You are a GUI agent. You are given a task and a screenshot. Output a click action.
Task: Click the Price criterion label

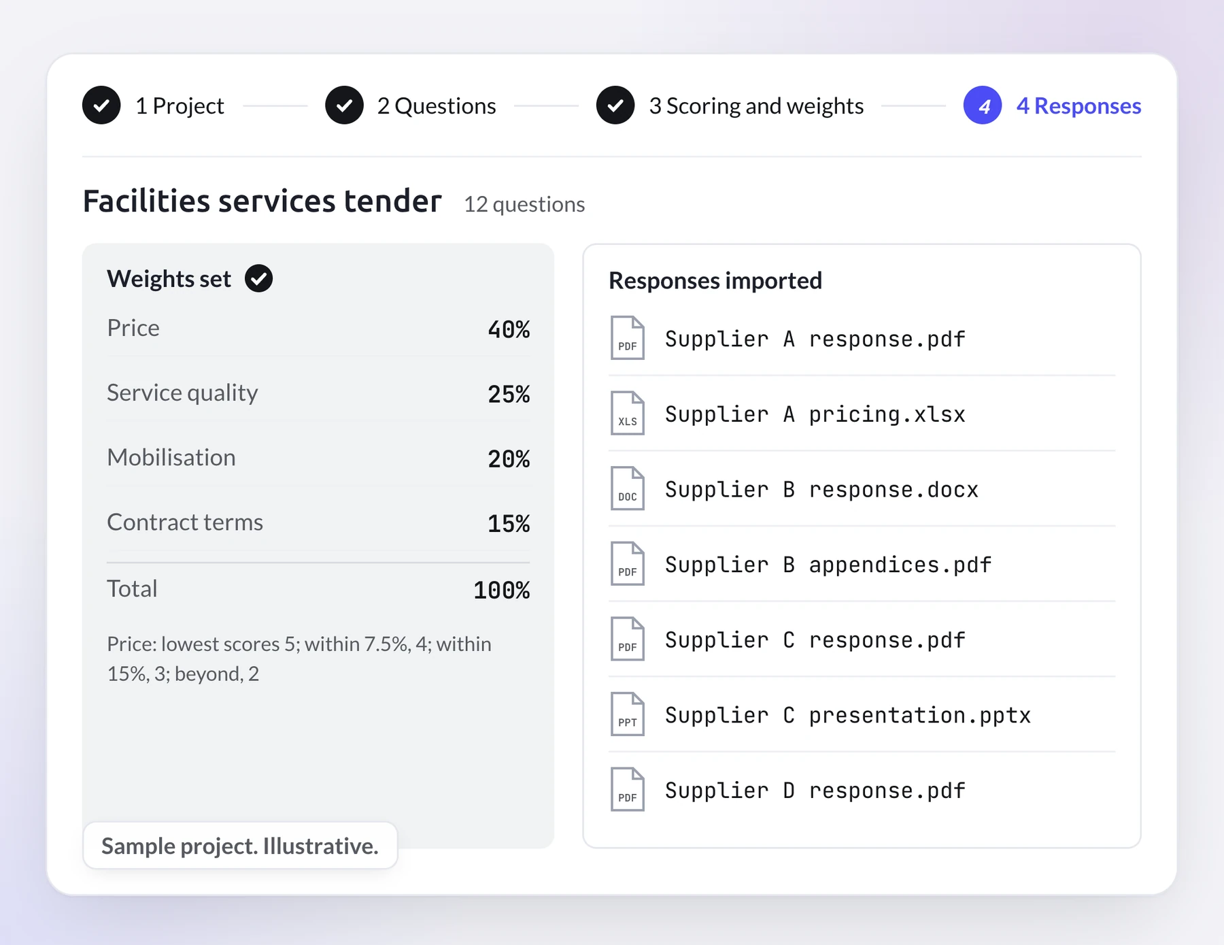tap(133, 328)
